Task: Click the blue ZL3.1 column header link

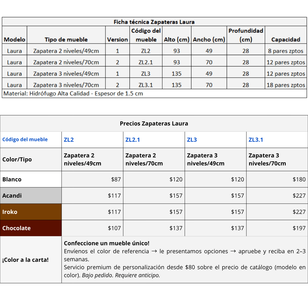Action: 256,140
